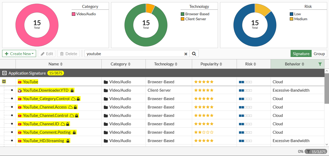The image size is (329, 156).
Task: Open the Create New dropdown
Action: 19,54
